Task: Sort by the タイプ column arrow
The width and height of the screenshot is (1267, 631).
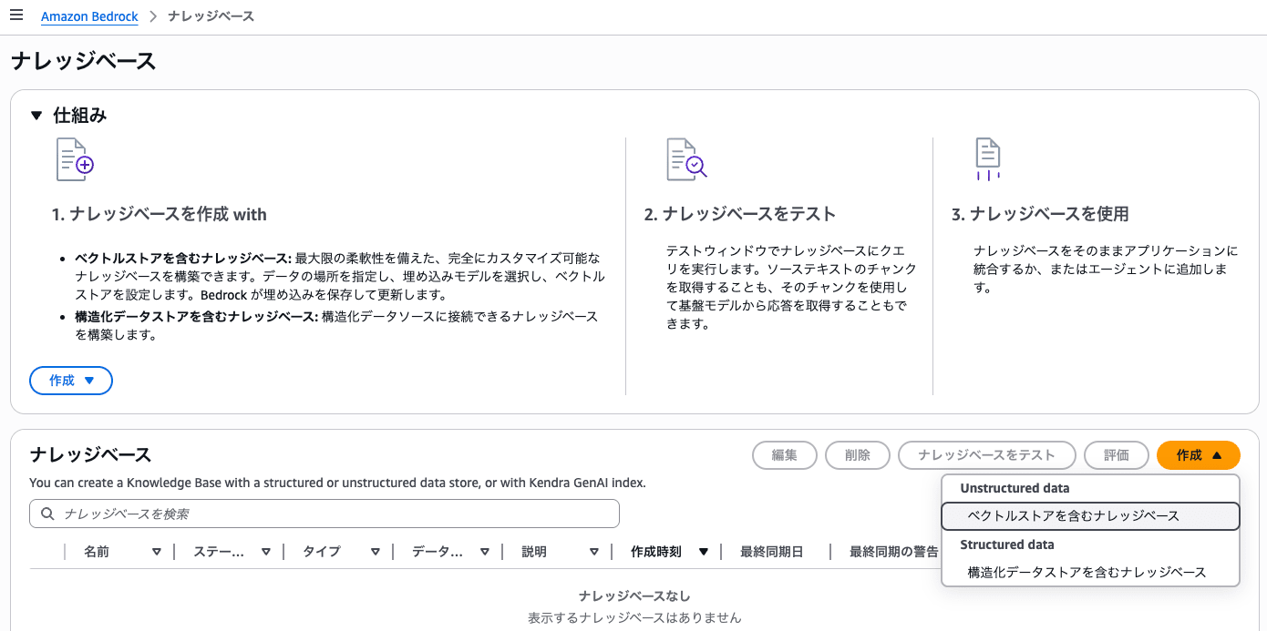Action: coord(376,552)
